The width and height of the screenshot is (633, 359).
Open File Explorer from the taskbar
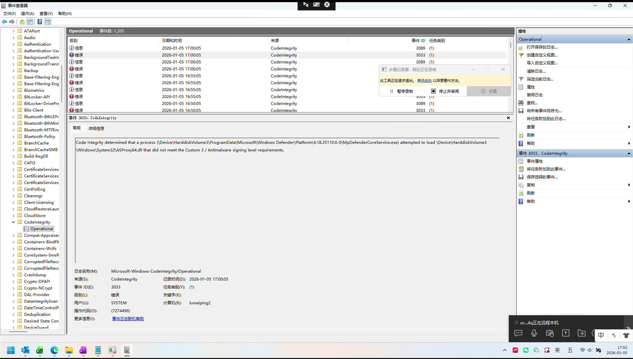click(x=69, y=350)
